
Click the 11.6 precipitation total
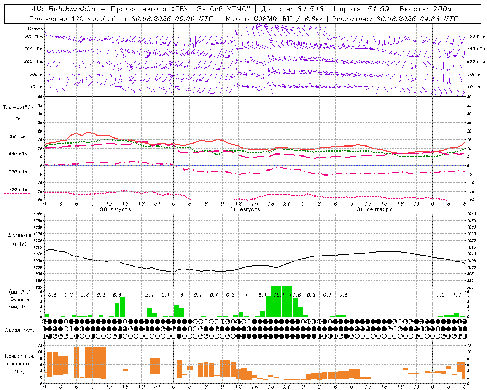295,295
